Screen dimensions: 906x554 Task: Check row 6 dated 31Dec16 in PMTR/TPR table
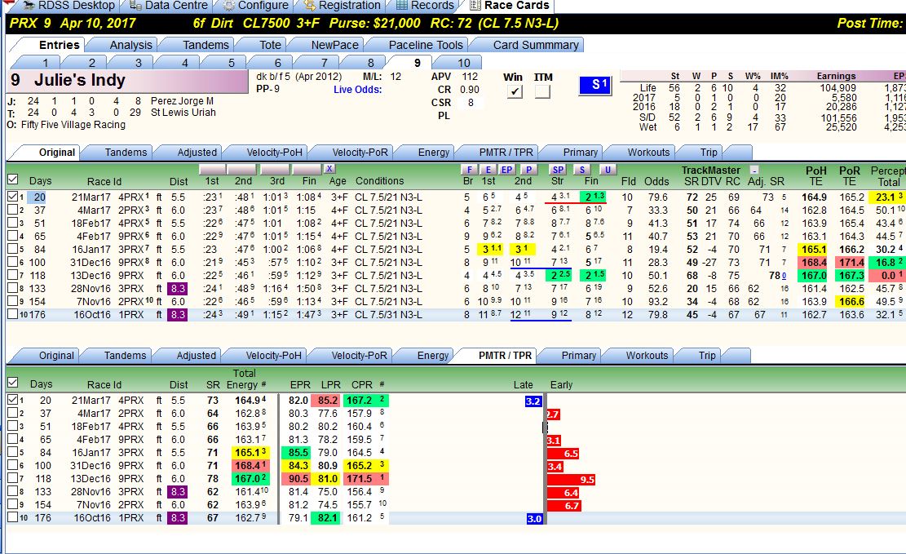(x=13, y=465)
